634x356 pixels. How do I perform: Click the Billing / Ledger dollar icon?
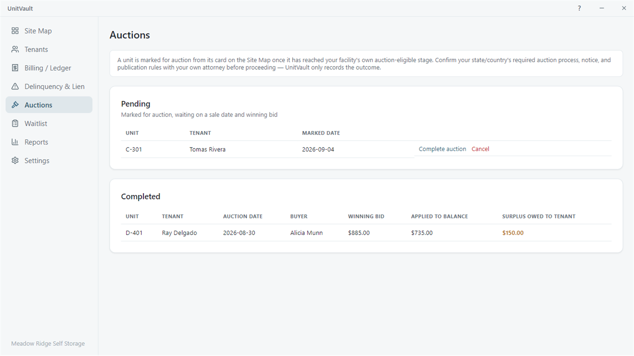[15, 68]
